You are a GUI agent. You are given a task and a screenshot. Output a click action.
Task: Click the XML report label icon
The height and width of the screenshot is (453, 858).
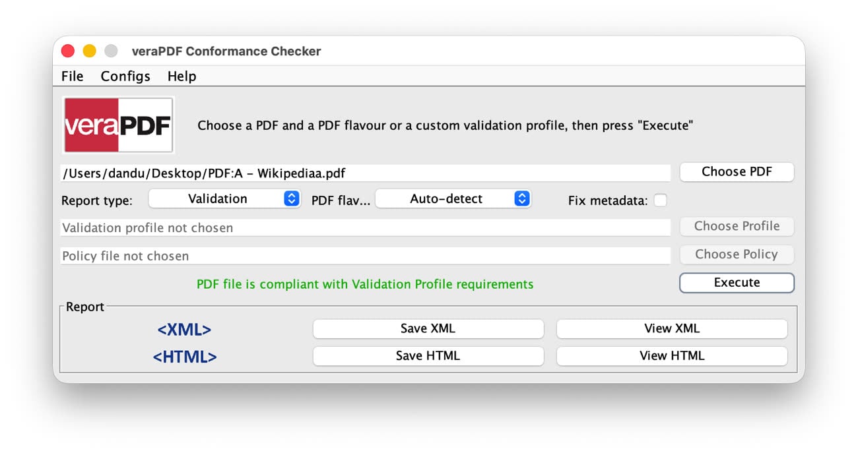click(184, 330)
